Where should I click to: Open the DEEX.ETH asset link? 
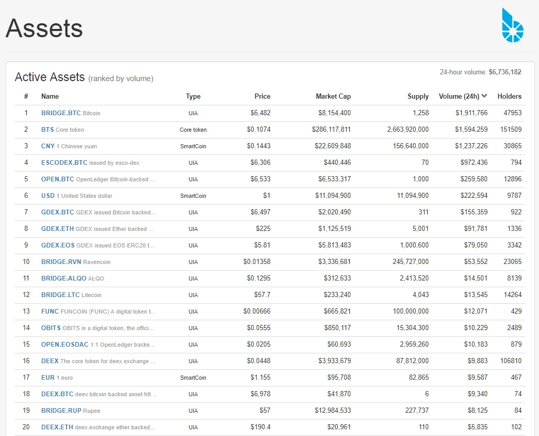(x=57, y=427)
